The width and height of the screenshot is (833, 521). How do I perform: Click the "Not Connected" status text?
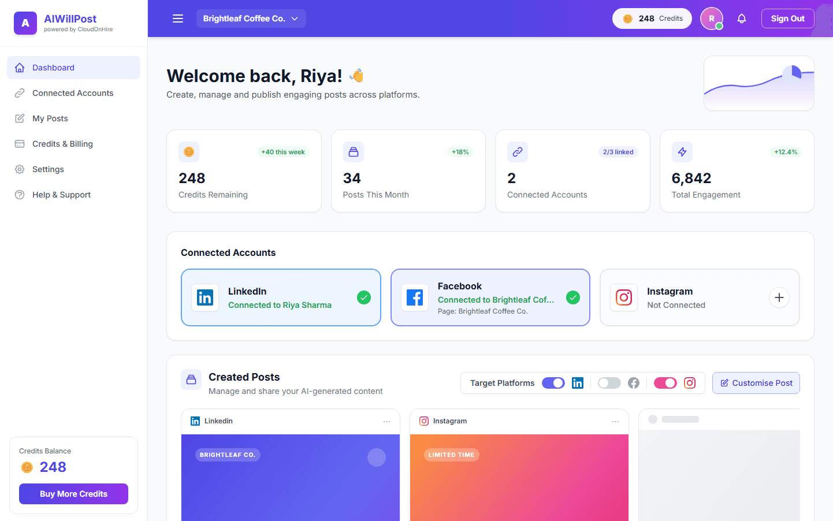point(676,305)
